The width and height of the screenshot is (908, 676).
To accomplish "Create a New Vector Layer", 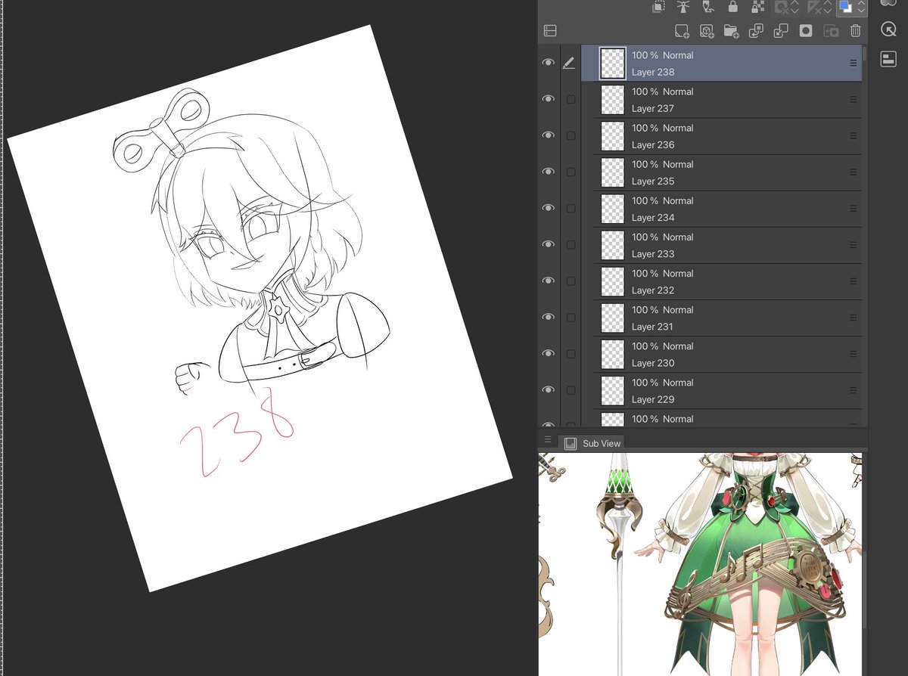I will (x=707, y=31).
